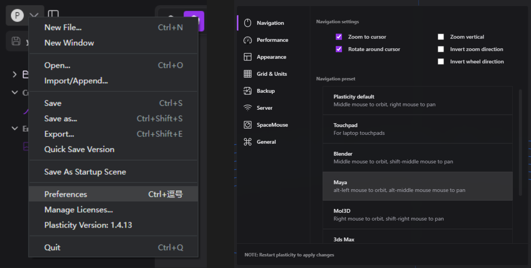Toggle the Invert wheel direction checkbox
This screenshot has height=268, width=531.
tap(441, 62)
